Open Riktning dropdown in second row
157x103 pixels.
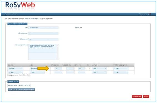point(99,72)
